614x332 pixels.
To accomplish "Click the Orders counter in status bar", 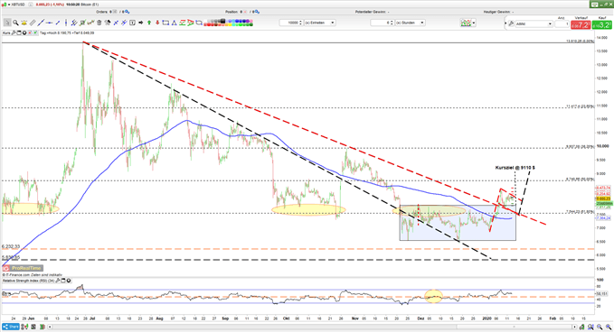I will tap(113, 12).
